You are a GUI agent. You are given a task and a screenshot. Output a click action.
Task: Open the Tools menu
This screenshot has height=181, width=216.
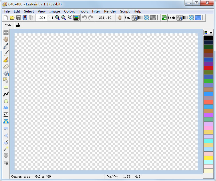[x=84, y=11]
